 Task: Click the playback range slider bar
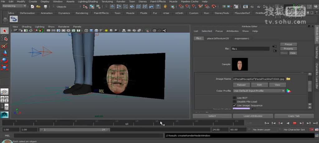coord(74,130)
